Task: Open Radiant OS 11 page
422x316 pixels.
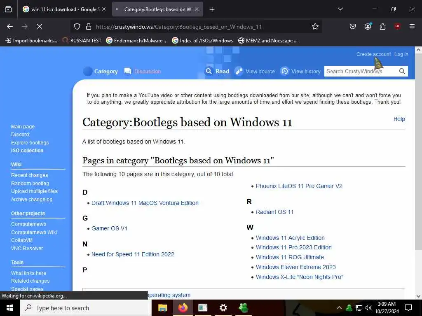Action: tap(274, 212)
